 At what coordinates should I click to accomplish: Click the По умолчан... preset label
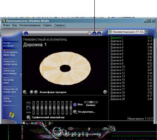click(86, 112)
